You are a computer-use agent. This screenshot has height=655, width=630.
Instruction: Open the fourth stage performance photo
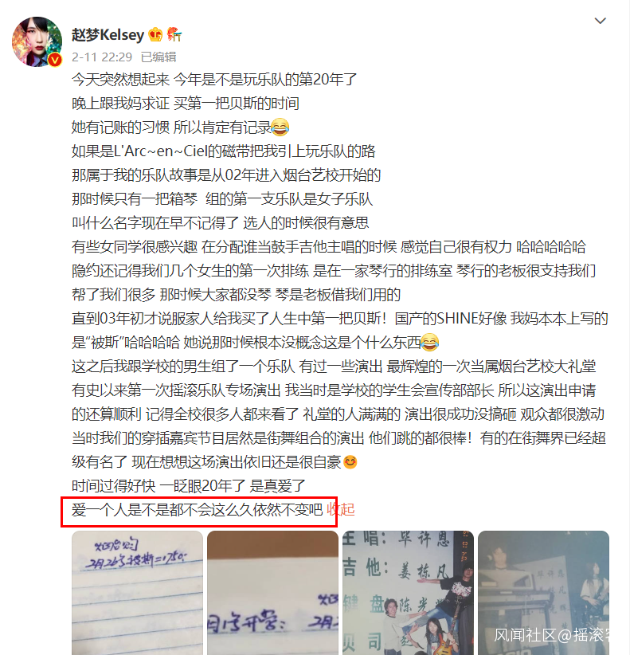pos(543,593)
